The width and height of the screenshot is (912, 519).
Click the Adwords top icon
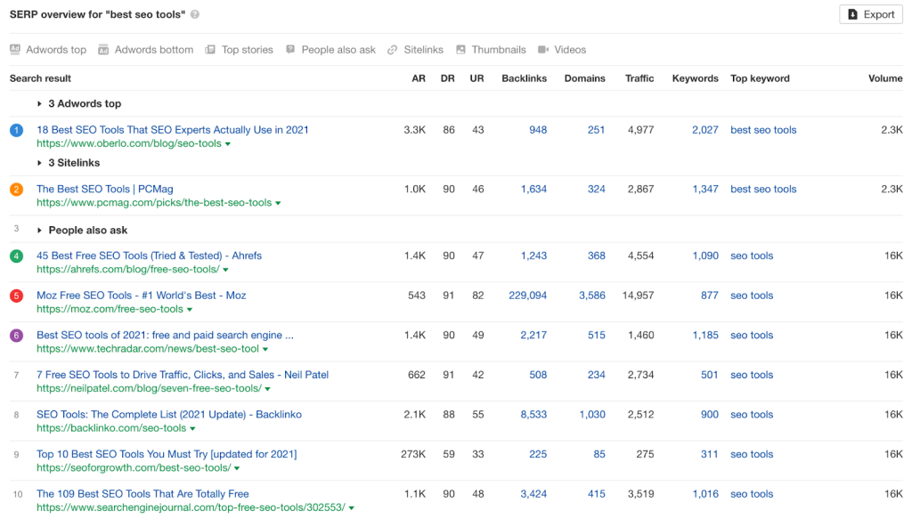pos(15,49)
